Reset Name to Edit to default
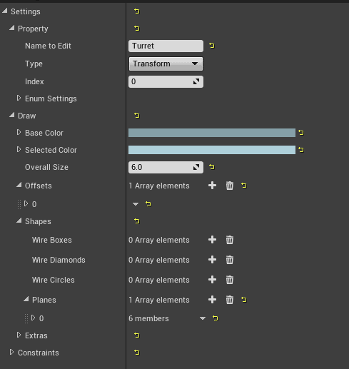Screen dimensions: 349x369 [212, 46]
